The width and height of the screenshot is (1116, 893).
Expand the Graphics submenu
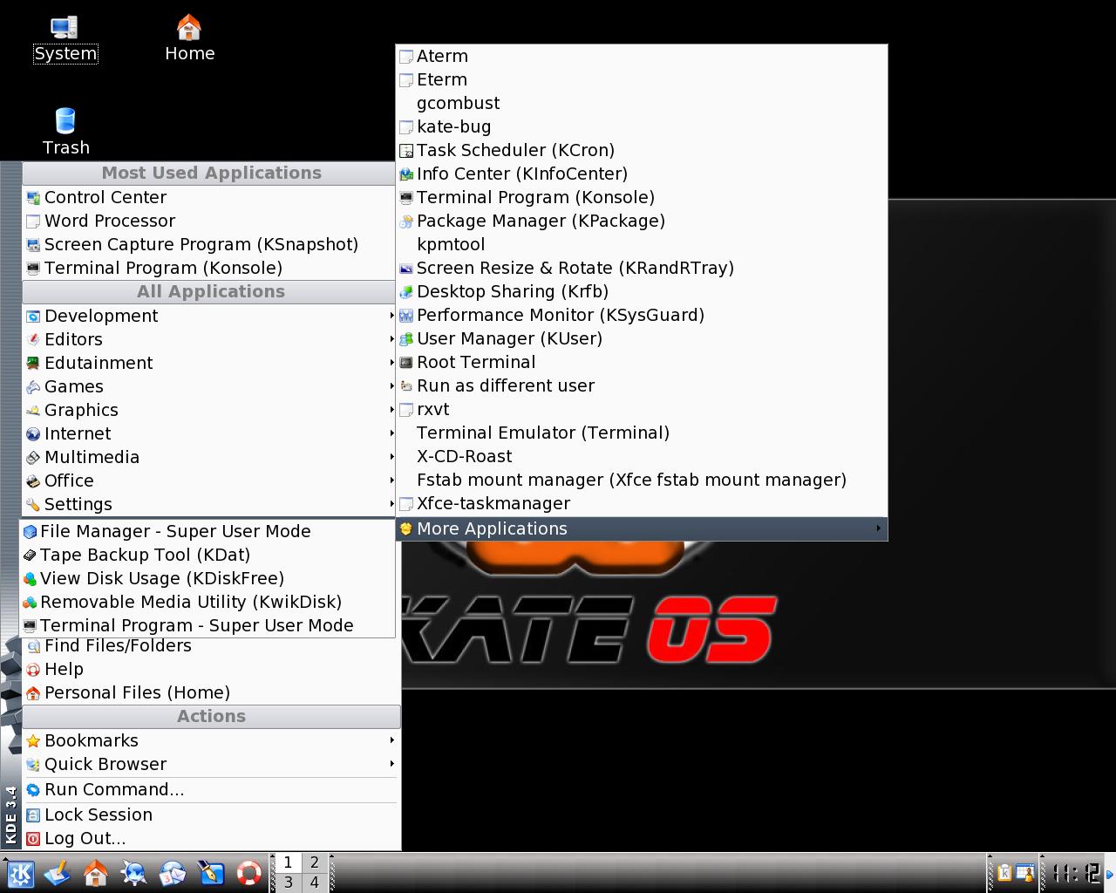coord(208,411)
